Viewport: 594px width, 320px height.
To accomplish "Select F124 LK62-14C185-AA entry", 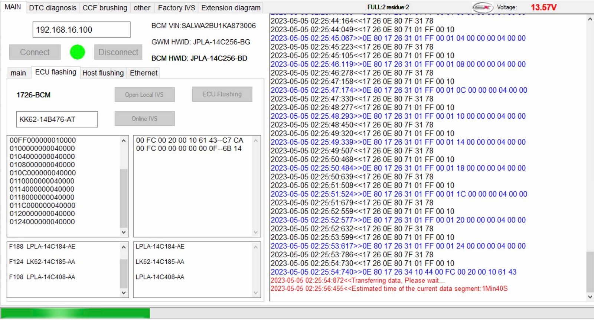I will tap(42, 262).
